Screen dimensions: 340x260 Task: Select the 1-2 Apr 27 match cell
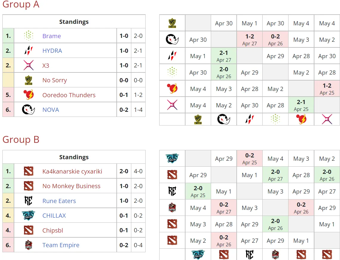(249, 40)
